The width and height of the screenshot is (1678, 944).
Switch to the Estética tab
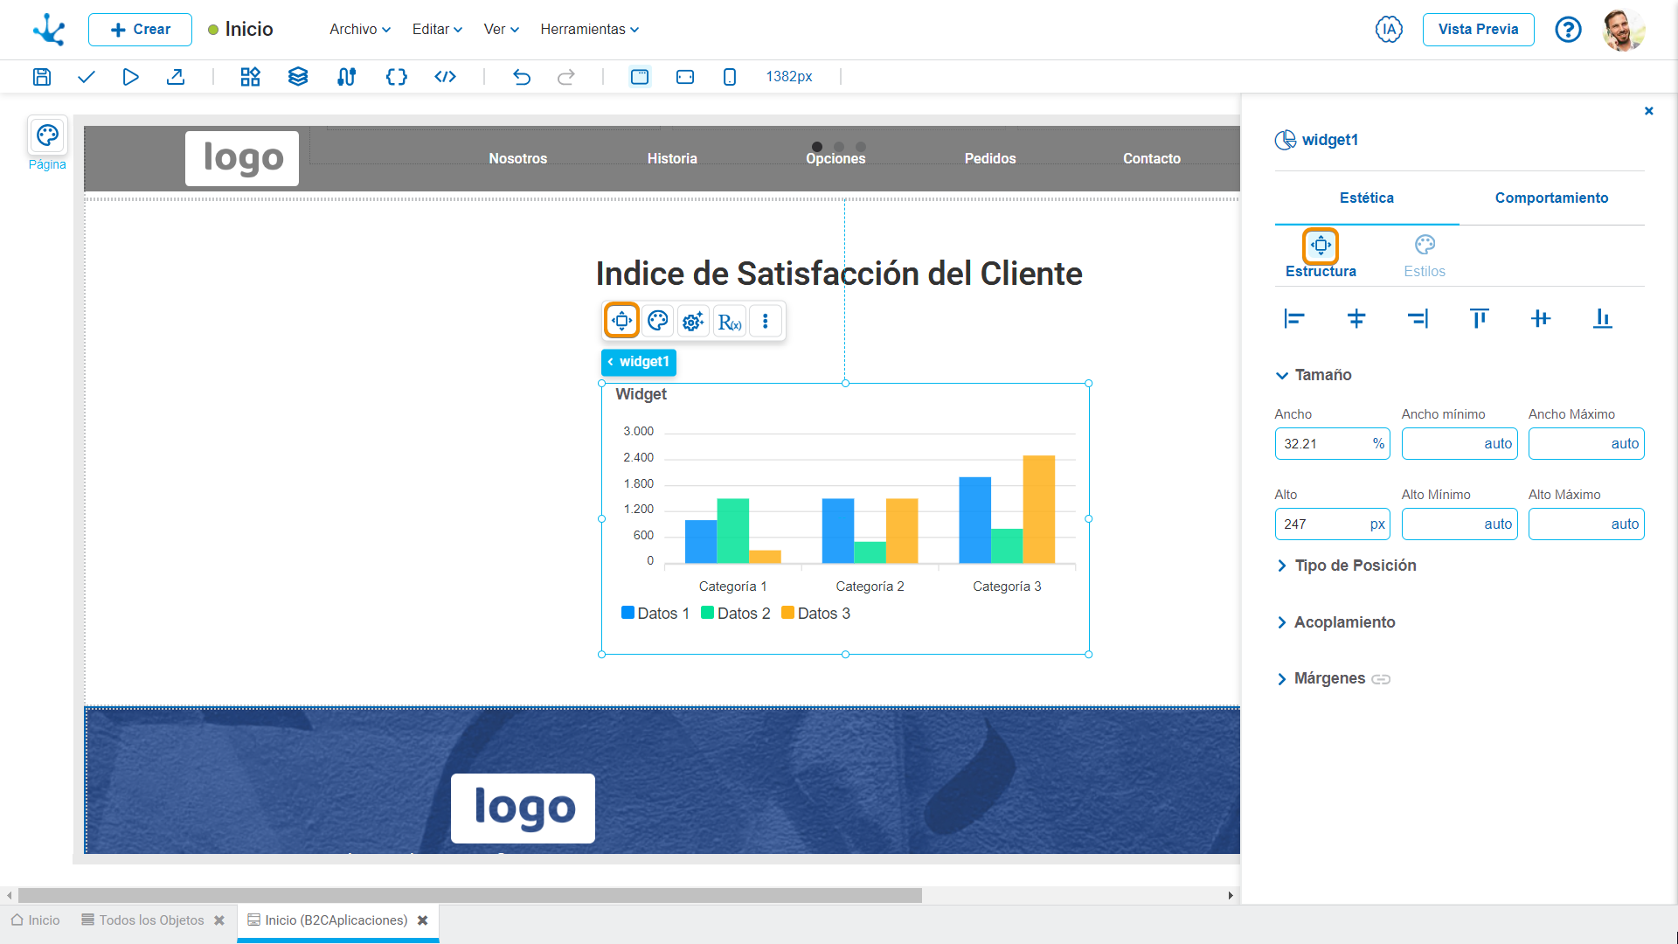point(1367,198)
